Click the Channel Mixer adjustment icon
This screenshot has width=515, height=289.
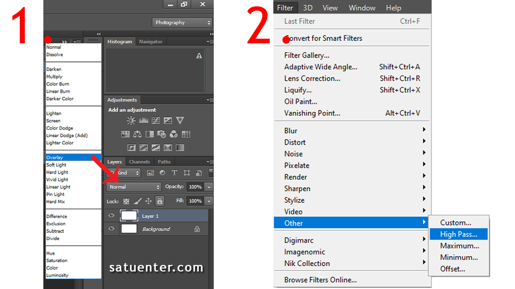tap(173, 134)
